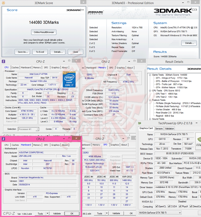This screenshot has width=201, height=217.
Task: Toggle the OpenCL checkbox in GPU-Z
Action: pos(157,206)
